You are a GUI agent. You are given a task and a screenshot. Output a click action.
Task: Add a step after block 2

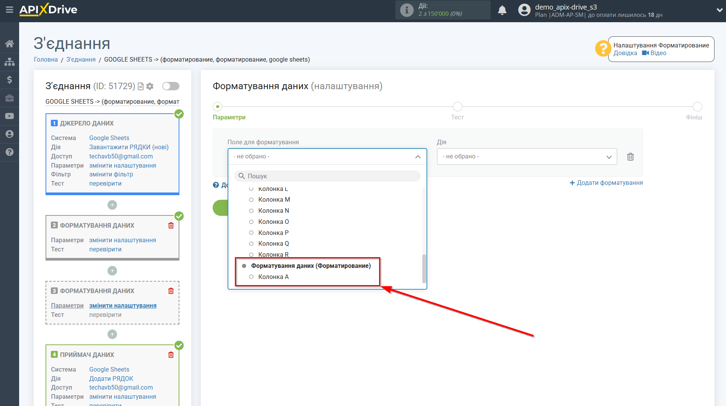(112, 271)
